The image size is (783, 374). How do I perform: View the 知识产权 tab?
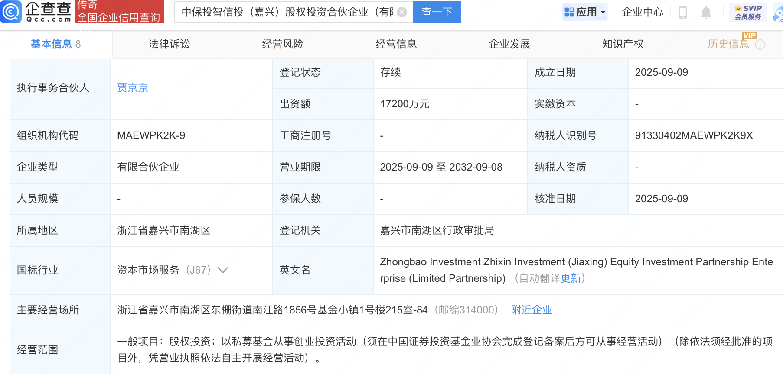[x=623, y=44]
